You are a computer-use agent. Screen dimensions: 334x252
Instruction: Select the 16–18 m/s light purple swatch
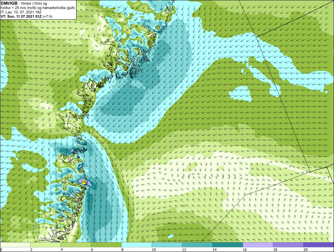(258, 245)
